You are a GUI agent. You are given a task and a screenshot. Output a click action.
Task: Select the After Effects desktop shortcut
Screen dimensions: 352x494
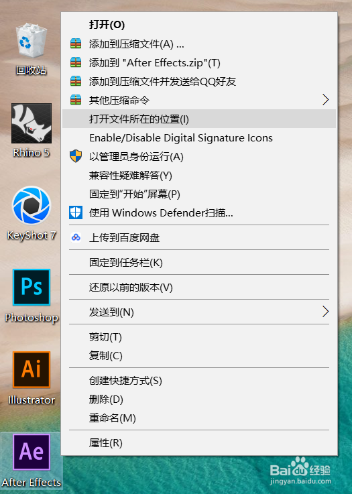pos(32,452)
